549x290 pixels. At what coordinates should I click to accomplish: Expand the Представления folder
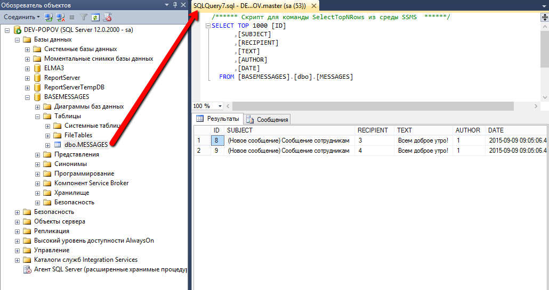pos(37,154)
